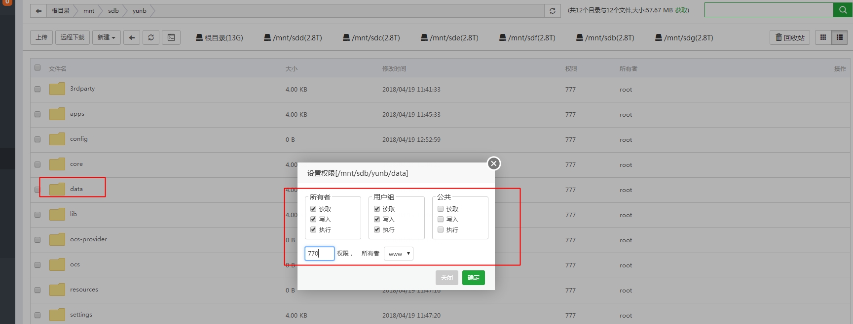Enable public 写入 (write) checkbox
This screenshot has height=324, width=853.
click(441, 219)
